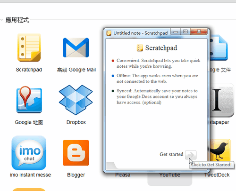The image size is (236, 191).
Task: Launch the Google Maps app icon
Action: (x=29, y=99)
